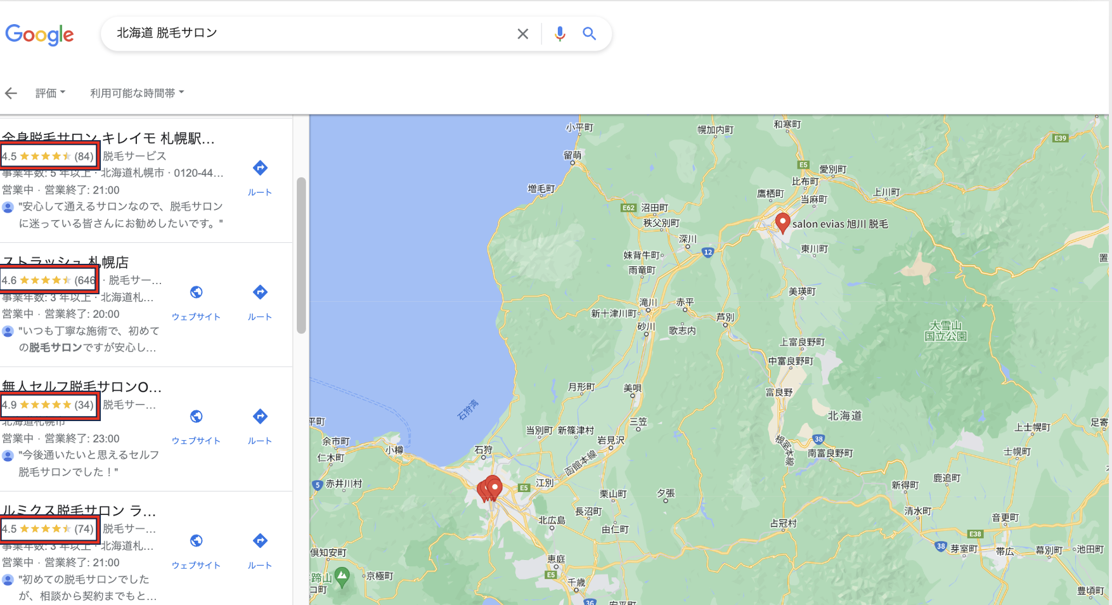Clear the search box with the X icon
This screenshot has height=605, width=1112.
click(x=522, y=34)
